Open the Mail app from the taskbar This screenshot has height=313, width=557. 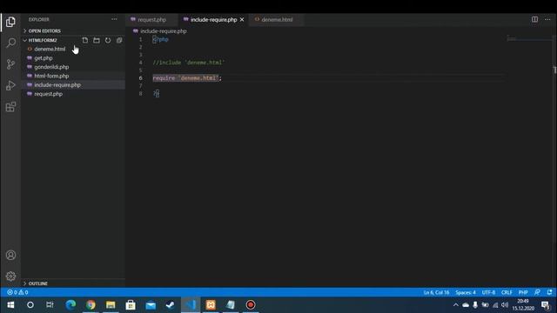151,305
